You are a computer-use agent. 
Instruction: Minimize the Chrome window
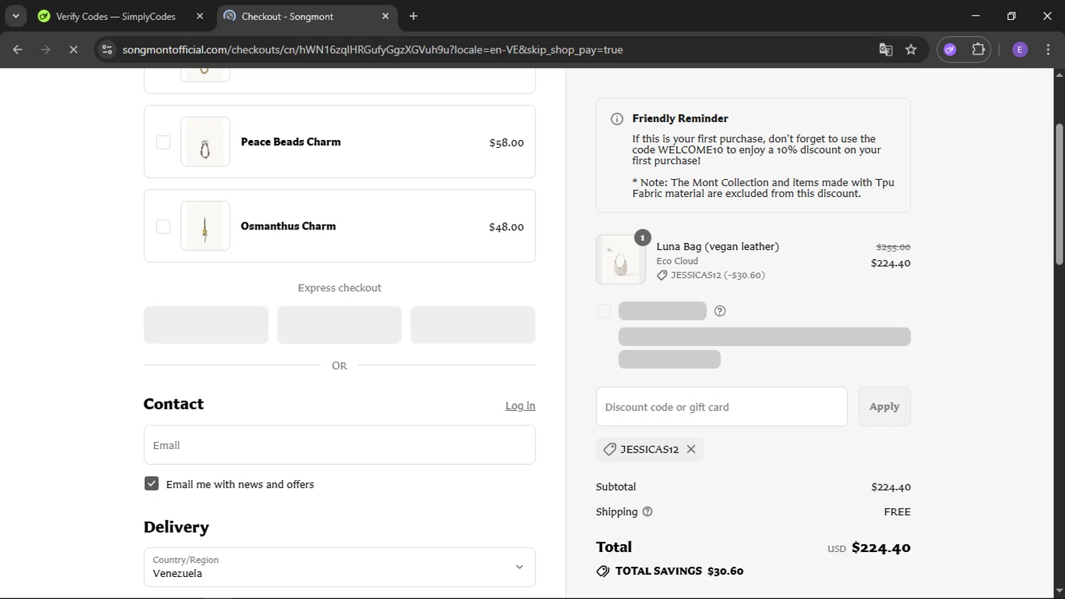[x=976, y=16]
